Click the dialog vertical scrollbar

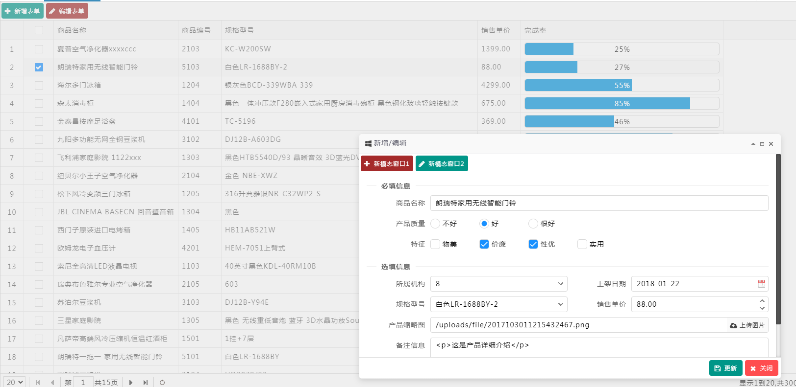778,240
